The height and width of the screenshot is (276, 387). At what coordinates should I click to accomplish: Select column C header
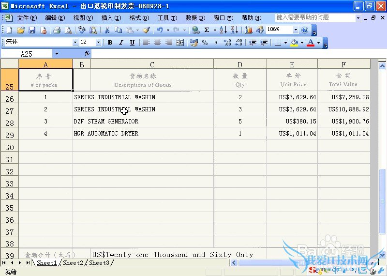(x=152, y=64)
